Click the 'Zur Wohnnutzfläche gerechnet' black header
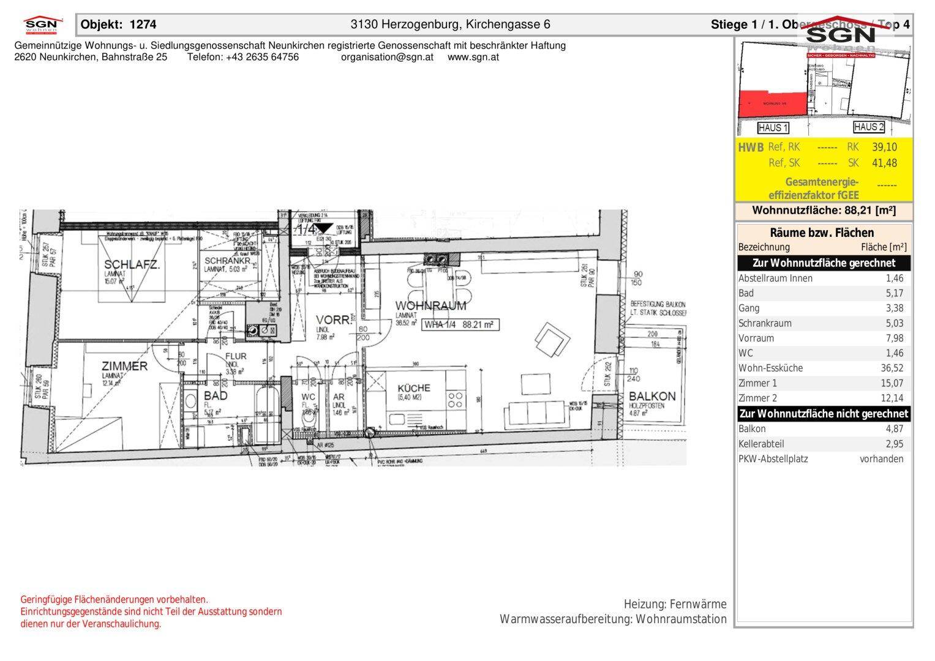Image resolution: width=935 pixels, height=661 pixels. point(824,263)
